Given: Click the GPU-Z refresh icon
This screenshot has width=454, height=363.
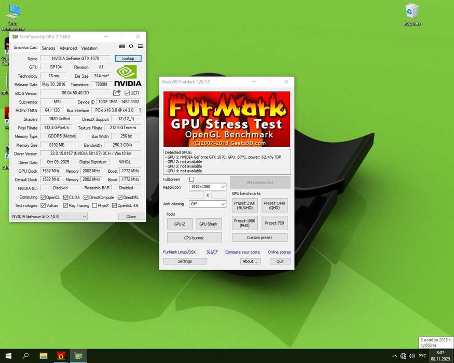Looking at the screenshot, I should tap(131, 46).
